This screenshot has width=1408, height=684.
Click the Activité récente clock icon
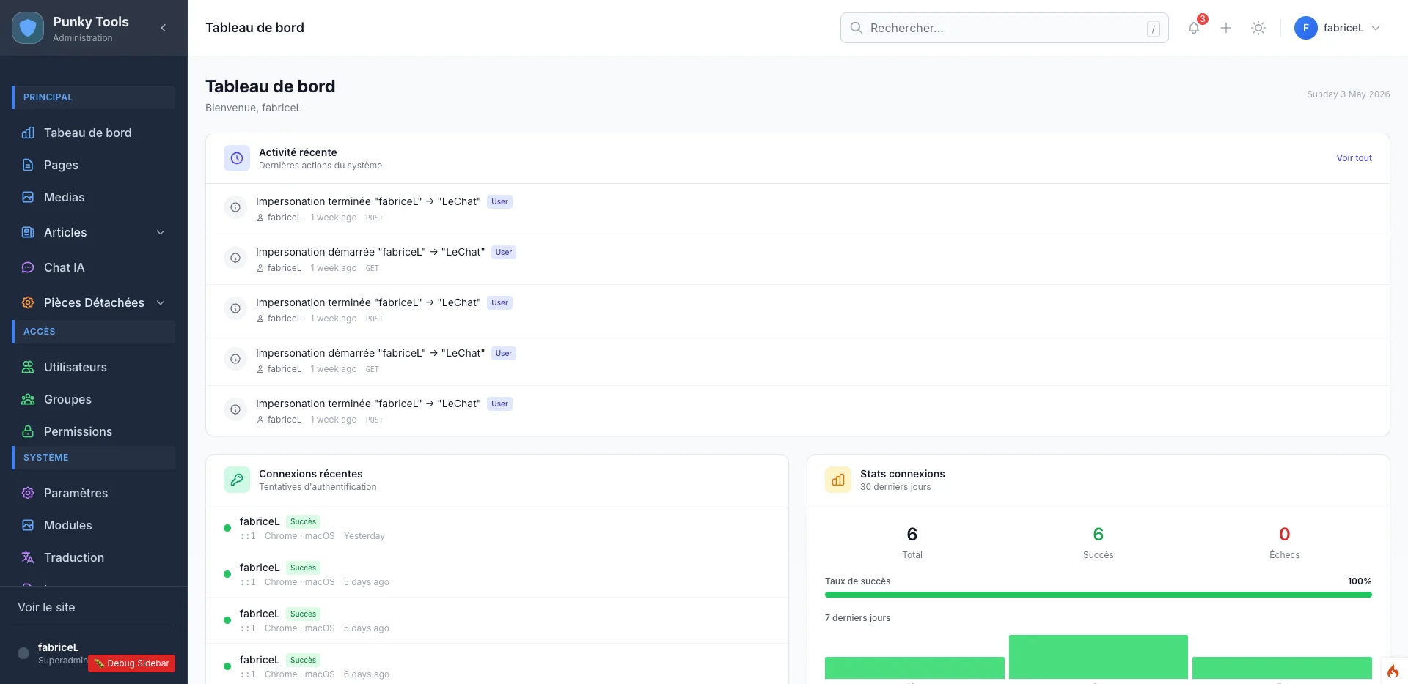click(237, 158)
